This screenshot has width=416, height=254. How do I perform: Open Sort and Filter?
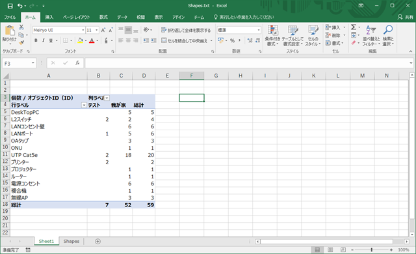(x=371, y=35)
